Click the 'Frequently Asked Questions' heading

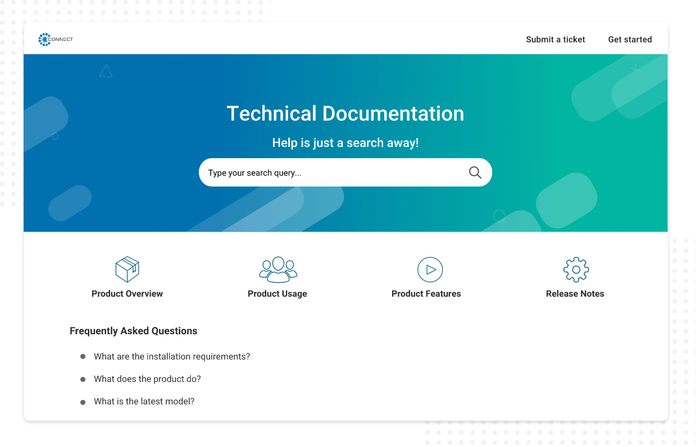pos(134,331)
